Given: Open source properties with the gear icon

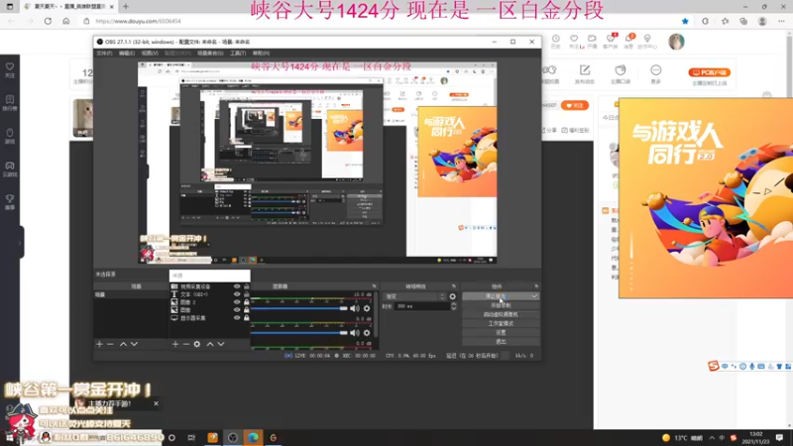Looking at the screenshot, I should pos(197,344).
